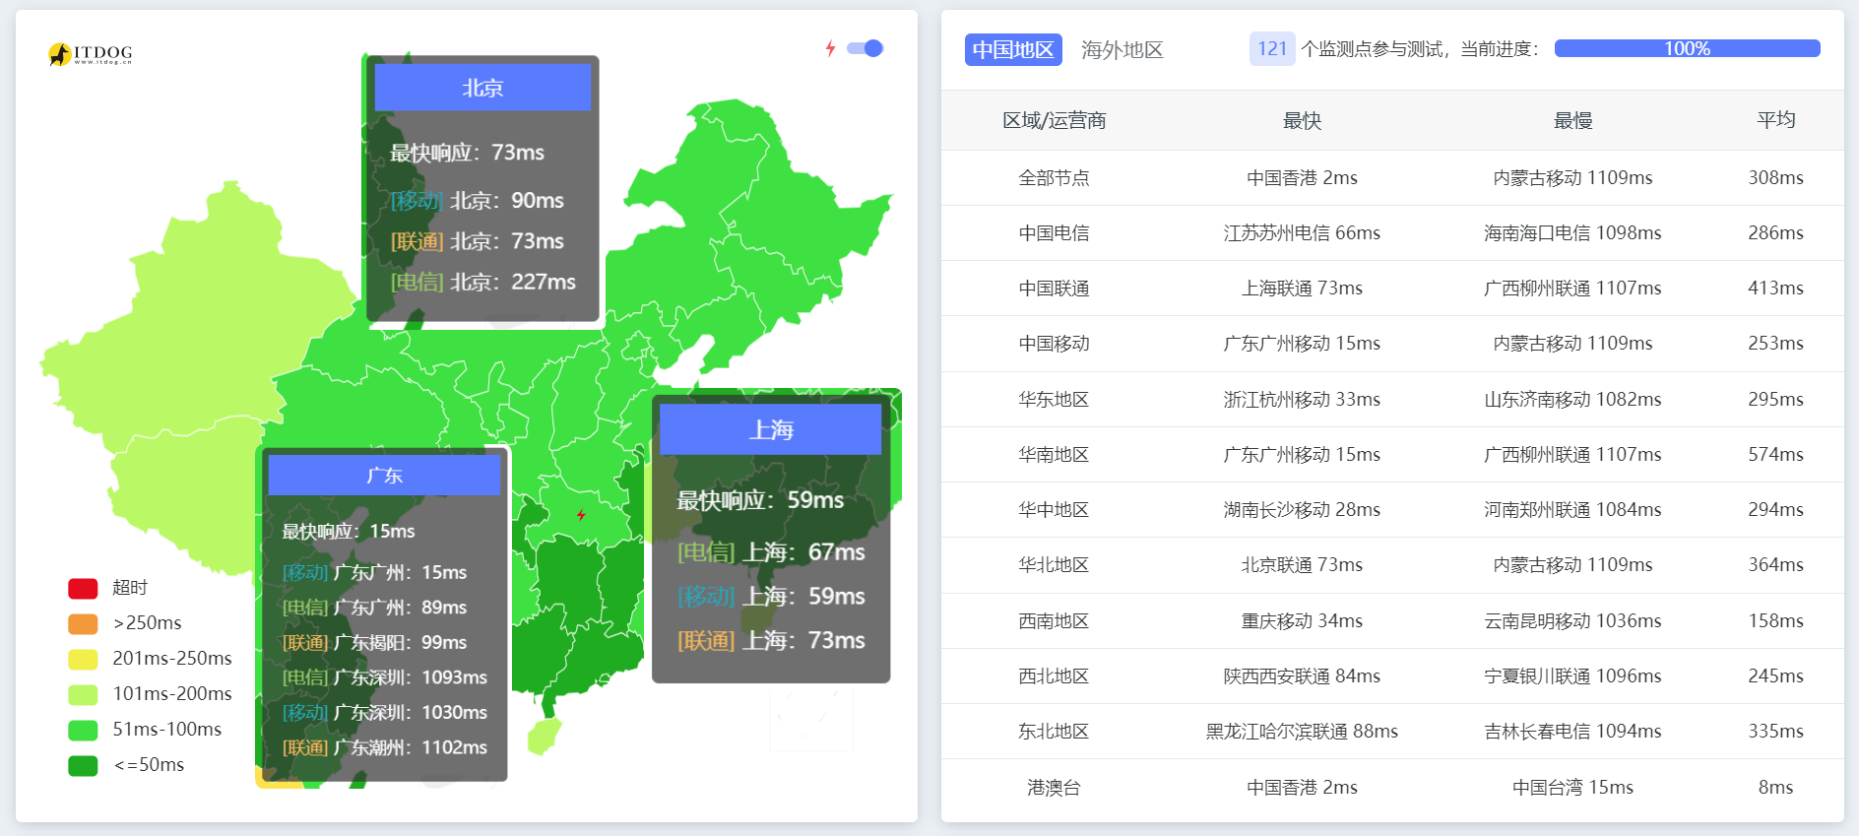Click the red lightning bolt icon beside the toggle
Image resolution: width=1859 pixels, height=836 pixels.
pyautogui.click(x=830, y=48)
